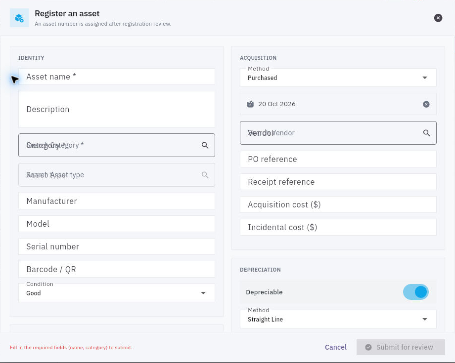Click the Cancel link
Screen dimensions: 455x363
[x=336, y=347]
